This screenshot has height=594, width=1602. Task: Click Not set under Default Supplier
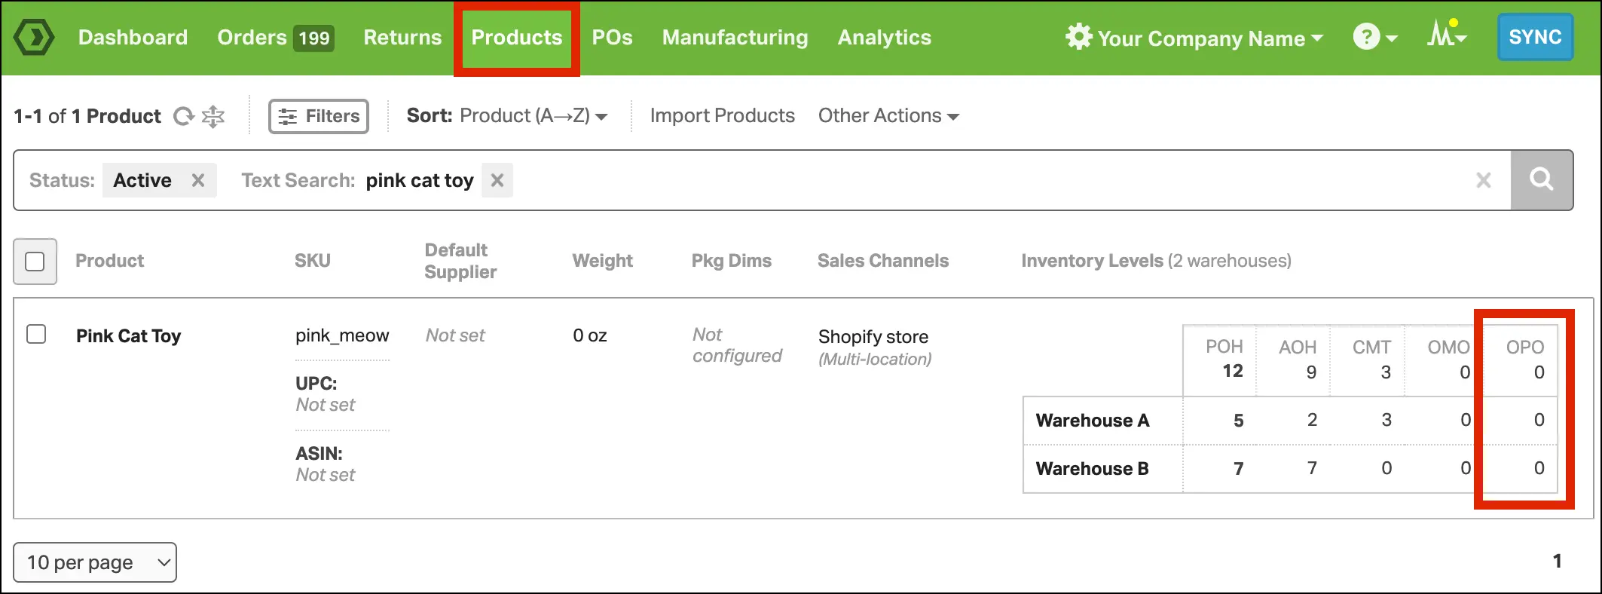[x=455, y=335]
